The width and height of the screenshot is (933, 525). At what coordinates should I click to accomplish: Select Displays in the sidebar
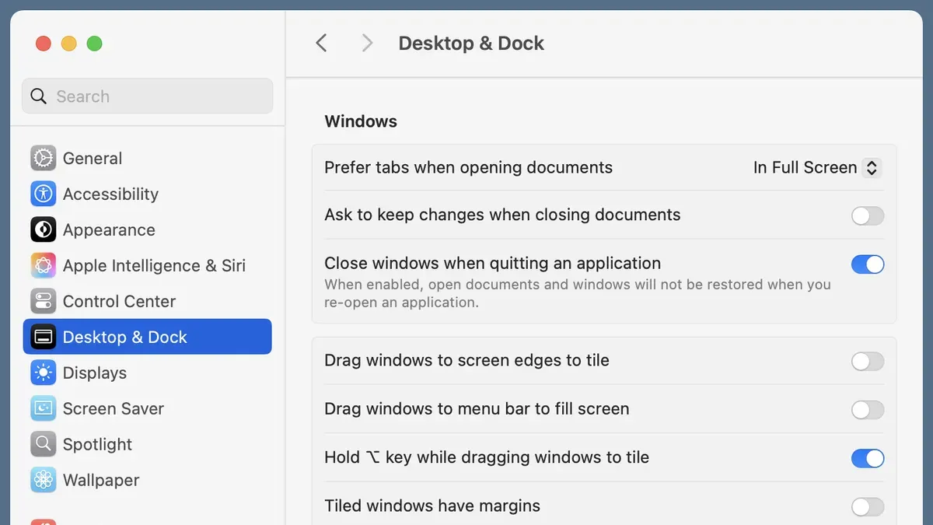tap(95, 373)
